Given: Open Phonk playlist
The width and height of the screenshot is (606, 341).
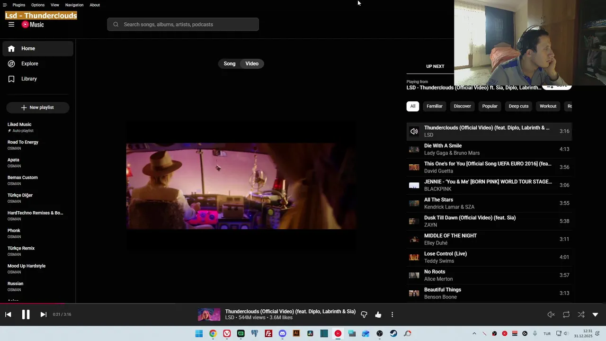Looking at the screenshot, I should coord(38,233).
